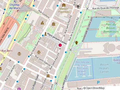Select the Parc du Bassin-Bonsecours label

click(x=111, y=28)
